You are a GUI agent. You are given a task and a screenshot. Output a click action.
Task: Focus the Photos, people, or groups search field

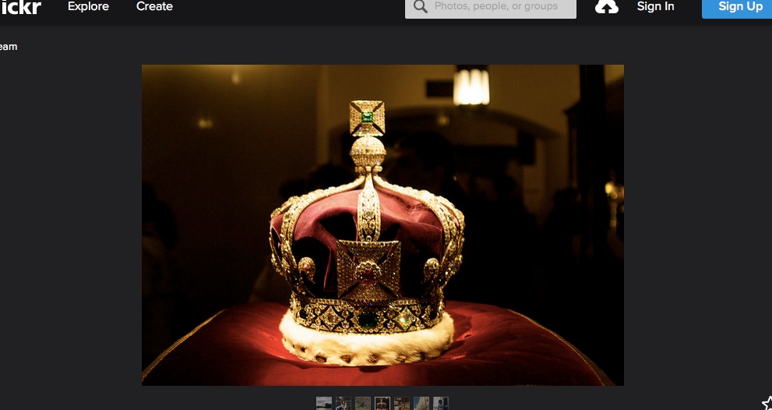(x=490, y=9)
